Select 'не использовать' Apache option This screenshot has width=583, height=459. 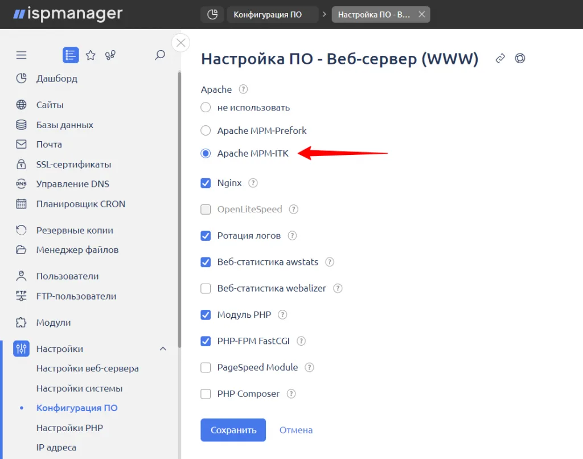[206, 108]
